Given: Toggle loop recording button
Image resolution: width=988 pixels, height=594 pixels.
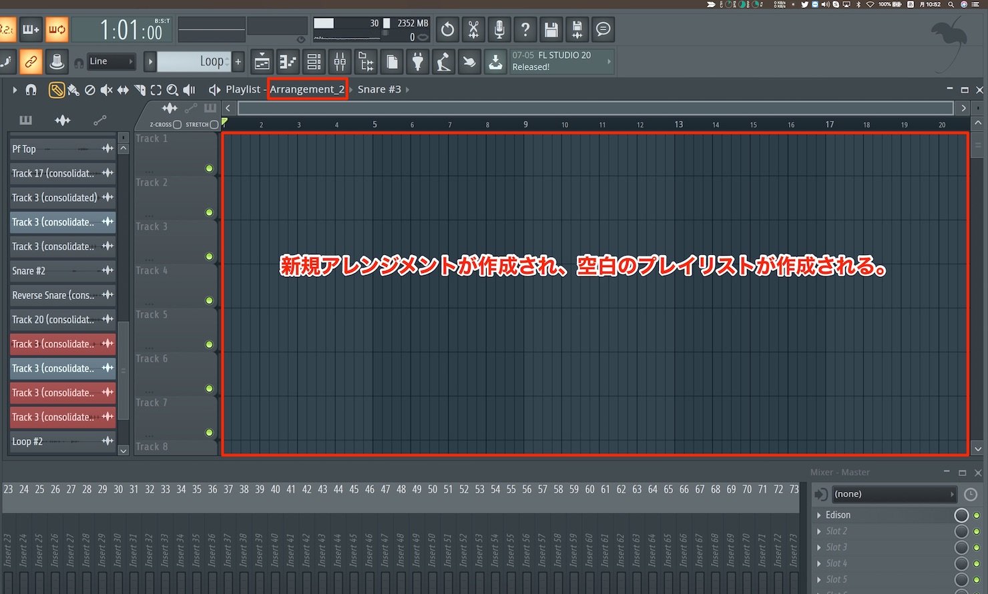Looking at the screenshot, I should click(x=57, y=29).
